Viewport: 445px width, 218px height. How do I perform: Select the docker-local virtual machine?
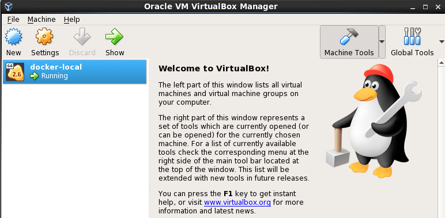(x=74, y=72)
